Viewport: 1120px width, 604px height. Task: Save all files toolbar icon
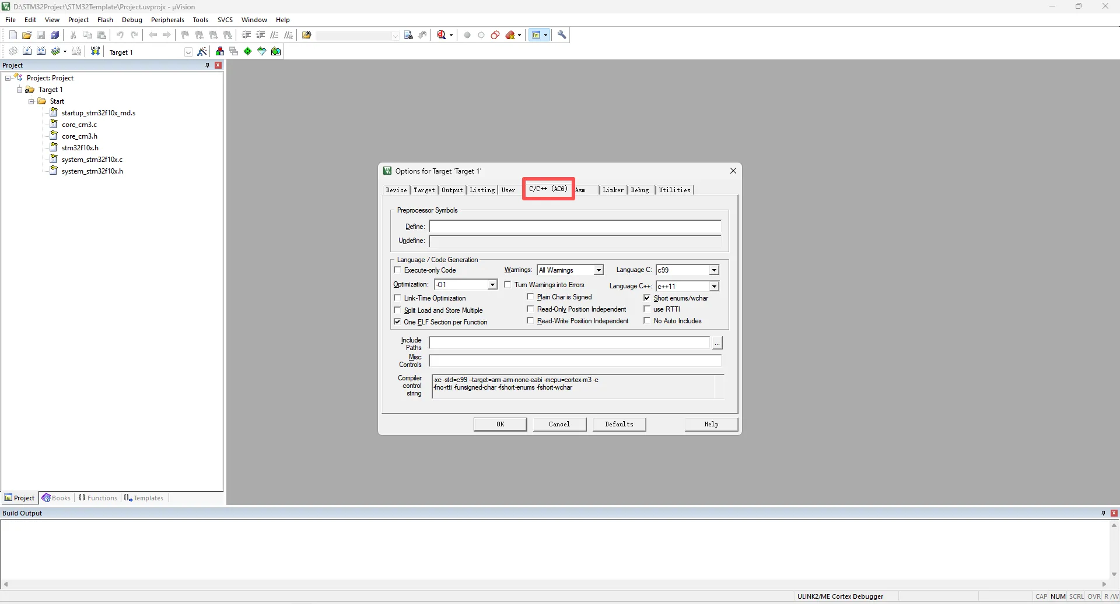(55, 35)
